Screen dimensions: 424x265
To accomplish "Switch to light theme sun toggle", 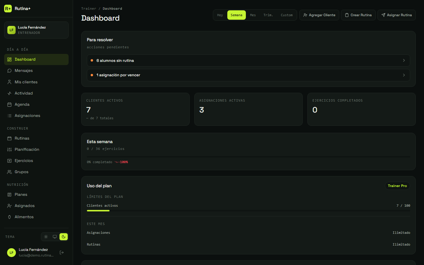I will 46,237.
